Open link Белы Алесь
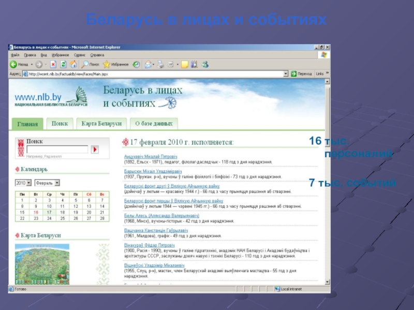The height and width of the screenshot is (310, 414). point(161,215)
